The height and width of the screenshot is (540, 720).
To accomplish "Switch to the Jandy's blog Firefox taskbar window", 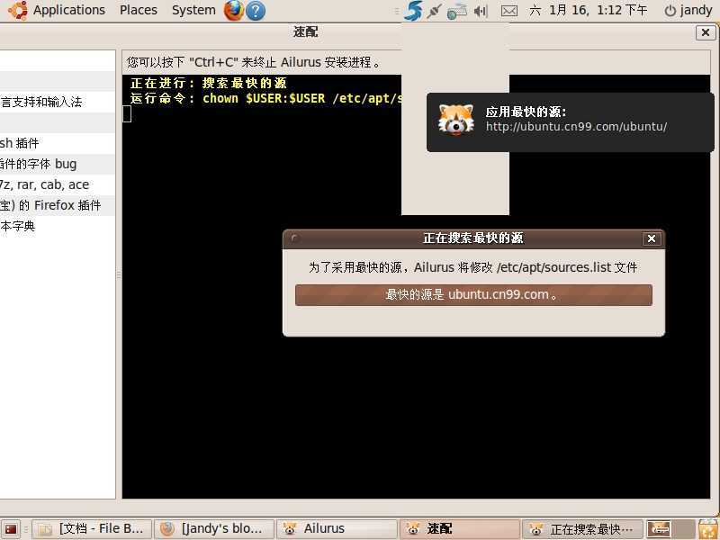I will (x=214, y=529).
